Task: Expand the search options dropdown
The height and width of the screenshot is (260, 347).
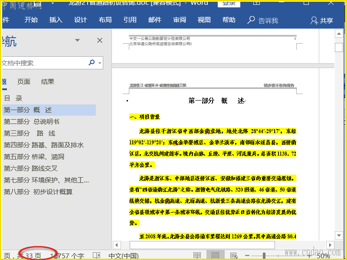Action: point(100,63)
